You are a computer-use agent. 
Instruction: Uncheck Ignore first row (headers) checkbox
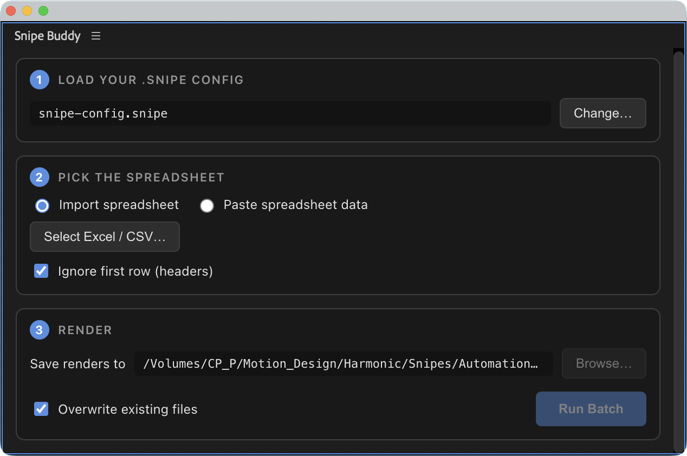[x=41, y=271]
